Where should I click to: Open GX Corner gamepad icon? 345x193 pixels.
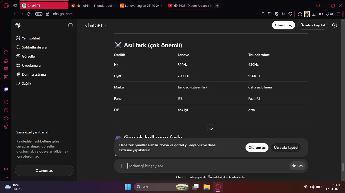(x=15, y=6)
